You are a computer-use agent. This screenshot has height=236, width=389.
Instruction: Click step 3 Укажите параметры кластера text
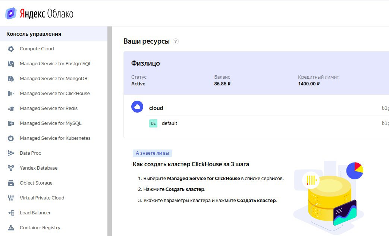point(207,200)
